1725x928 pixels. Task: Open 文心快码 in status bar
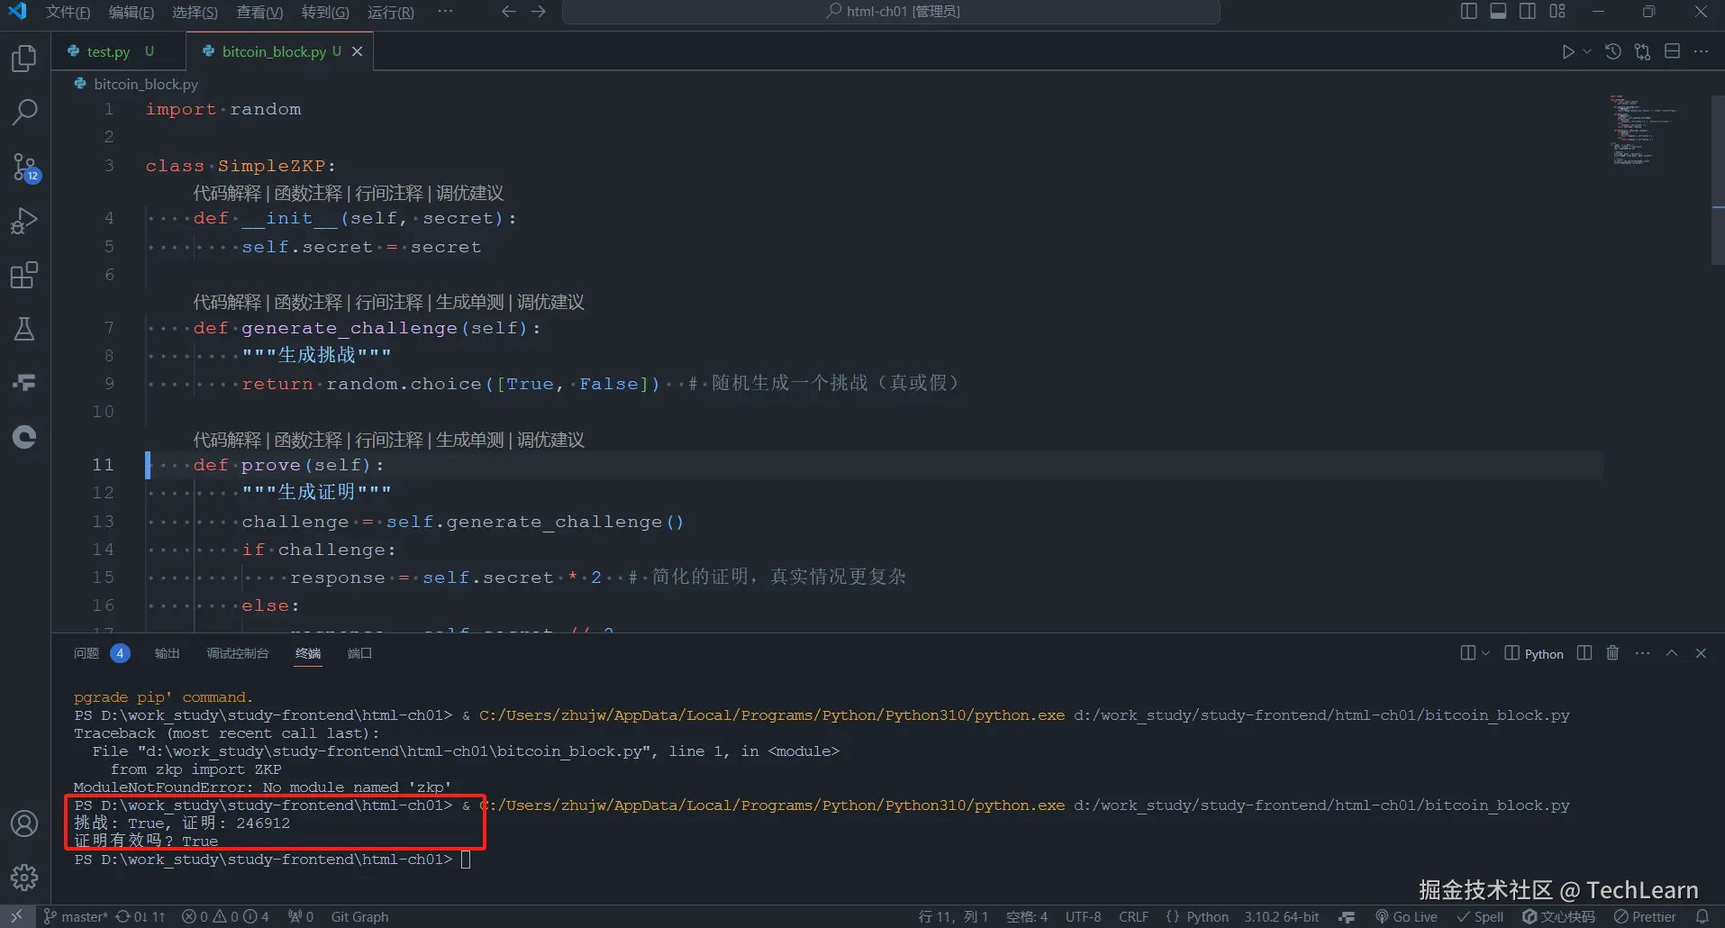(1558, 916)
